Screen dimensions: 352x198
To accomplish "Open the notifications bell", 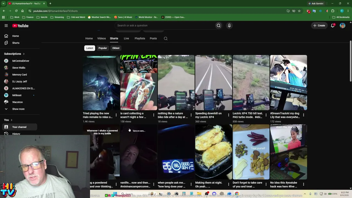I will (332, 26).
